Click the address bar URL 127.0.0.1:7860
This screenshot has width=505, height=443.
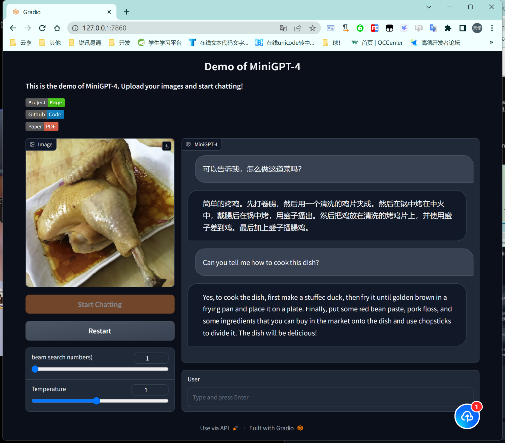click(x=105, y=28)
